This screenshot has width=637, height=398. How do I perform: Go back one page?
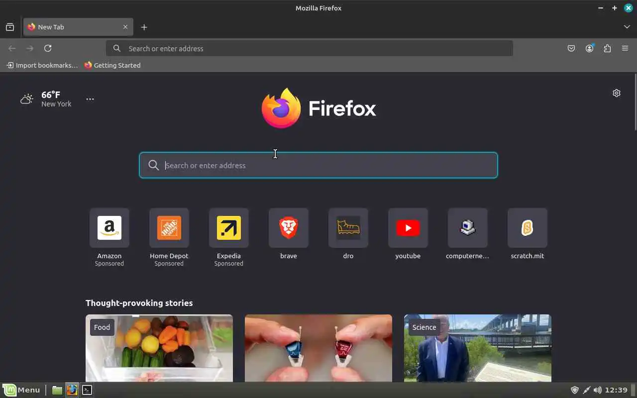click(12, 48)
